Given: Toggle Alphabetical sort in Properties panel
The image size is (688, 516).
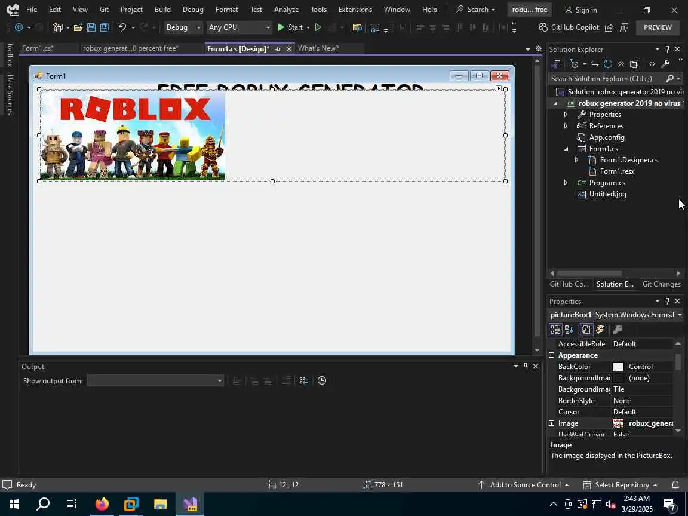Looking at the screenshot, I should click(569, 330).
